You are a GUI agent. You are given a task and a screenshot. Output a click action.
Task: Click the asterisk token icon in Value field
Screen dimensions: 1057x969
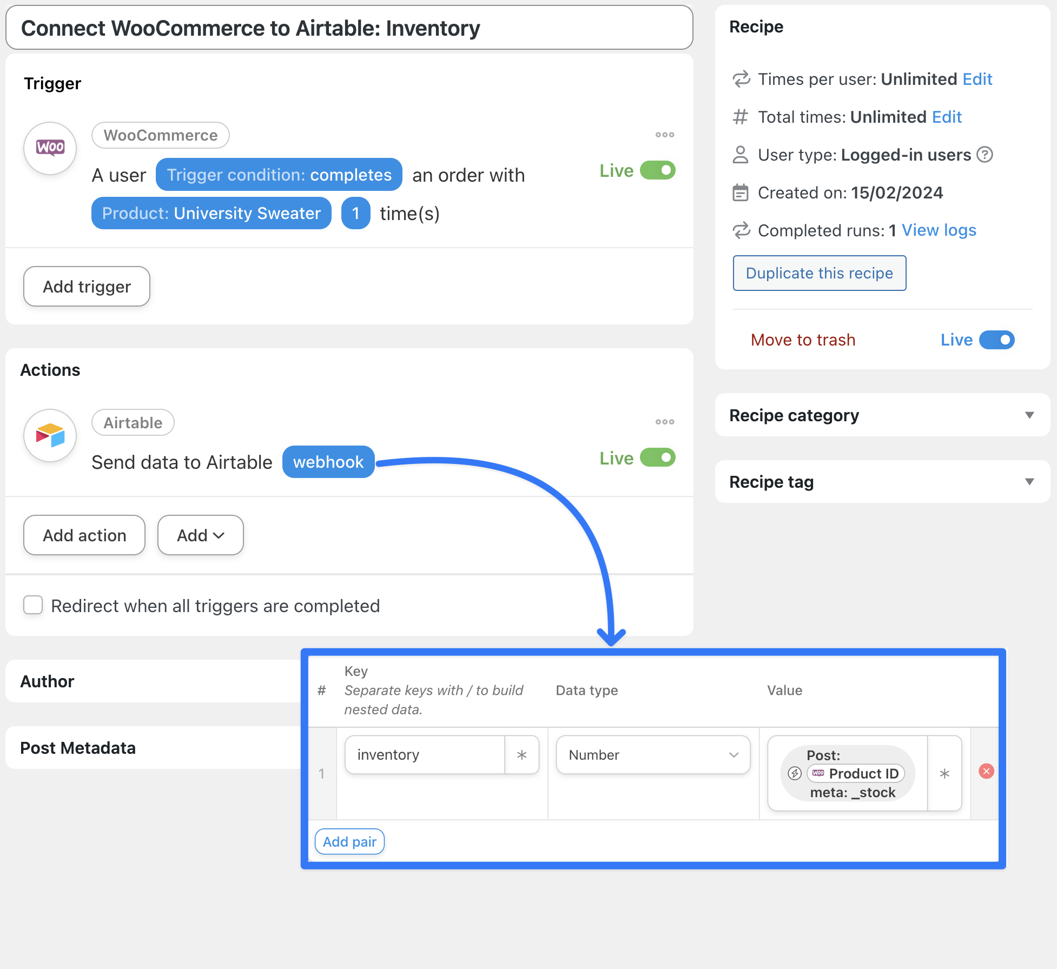pos(944,774)
